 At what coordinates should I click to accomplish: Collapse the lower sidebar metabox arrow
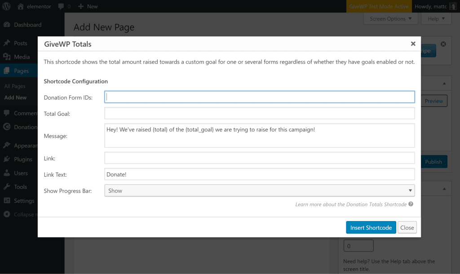[x=444, y=189]
